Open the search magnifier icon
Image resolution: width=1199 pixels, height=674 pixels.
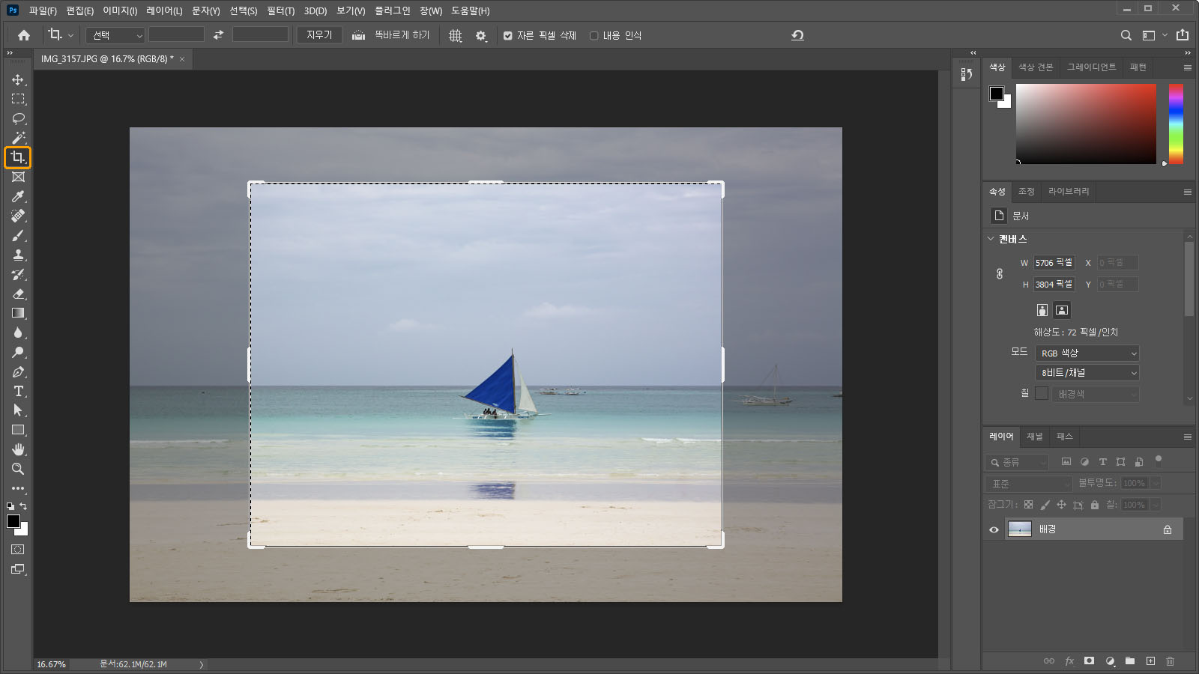point(1126,35)
